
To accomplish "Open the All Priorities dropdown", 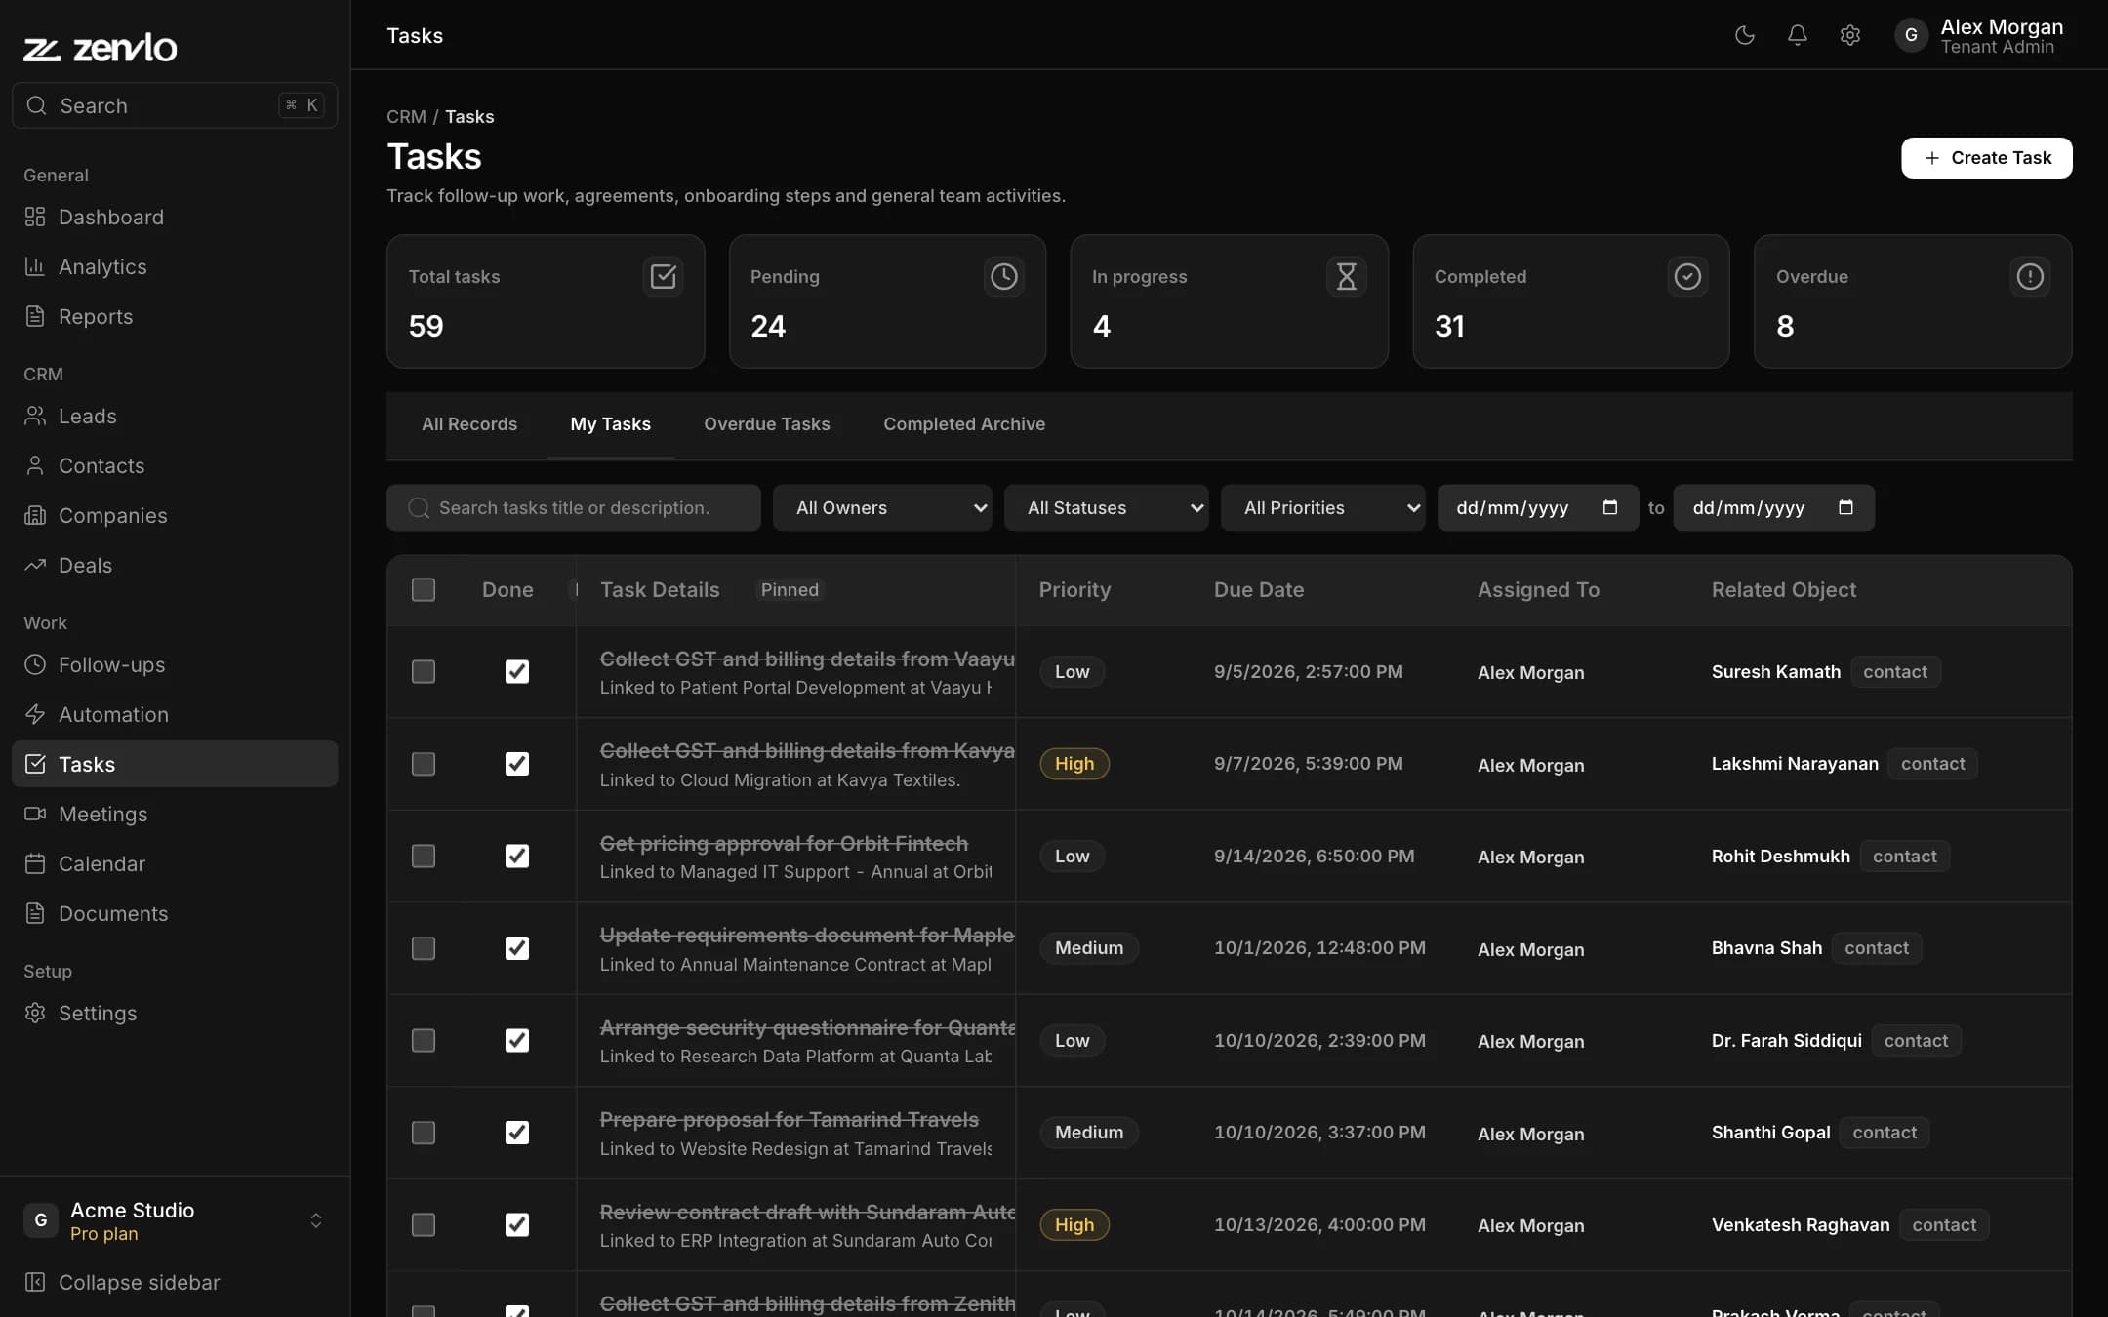I will point(1322,507).
